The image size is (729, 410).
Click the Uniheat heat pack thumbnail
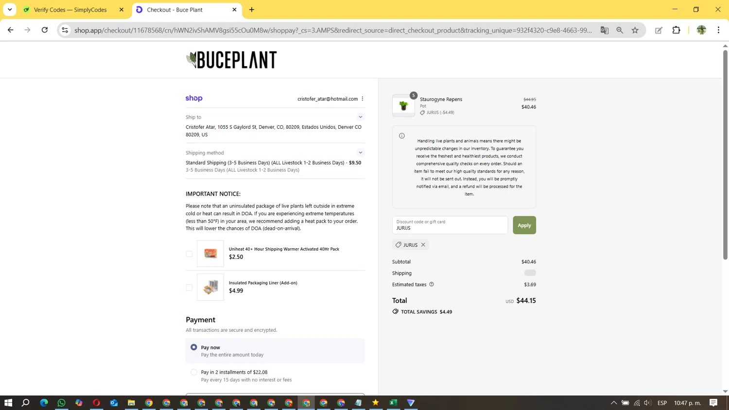click(210, 254)
